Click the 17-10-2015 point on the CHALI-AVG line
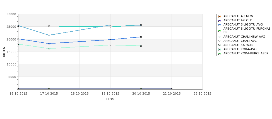272x119 pixels. 49,35
